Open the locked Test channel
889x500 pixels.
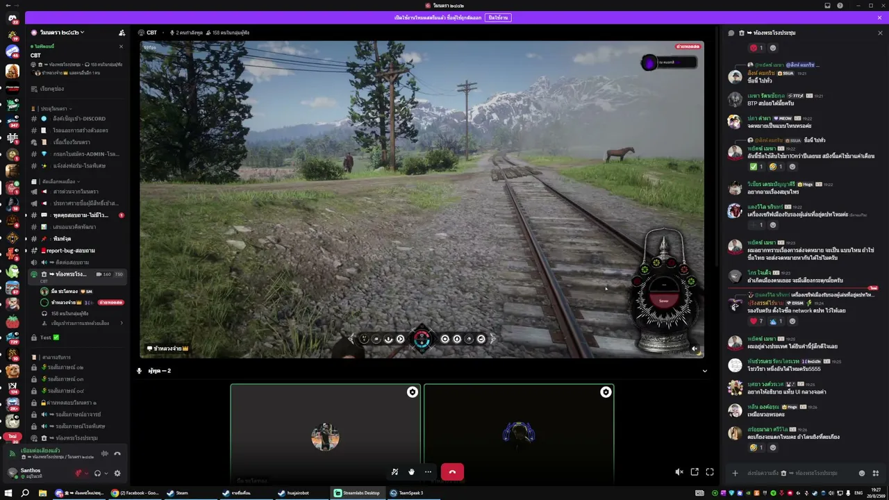(x=76, y=337)
